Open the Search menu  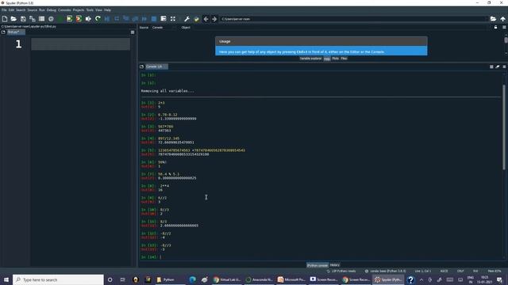21,10
